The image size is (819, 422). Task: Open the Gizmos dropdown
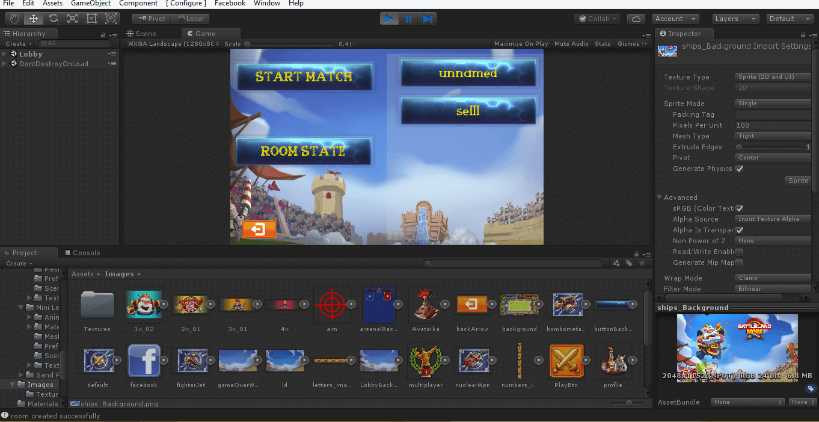(632, 43)
